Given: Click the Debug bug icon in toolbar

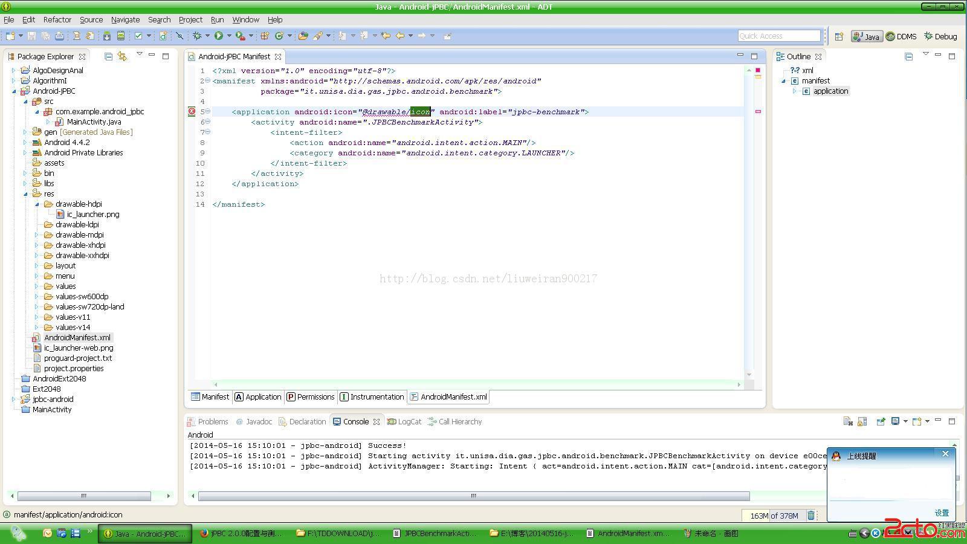Looking at the screenshot, I should pyautogui.click(x=196, y=36).
